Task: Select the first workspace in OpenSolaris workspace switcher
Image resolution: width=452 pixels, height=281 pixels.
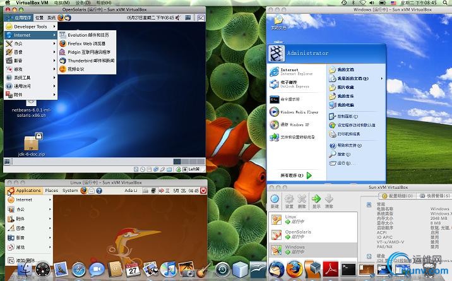Action: click(177, 162)
